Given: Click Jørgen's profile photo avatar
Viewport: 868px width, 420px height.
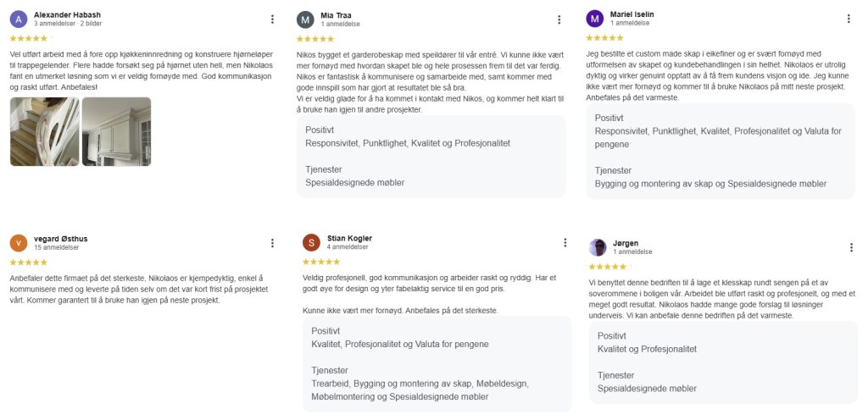Looking at the screenshot, I should point(598,247).
